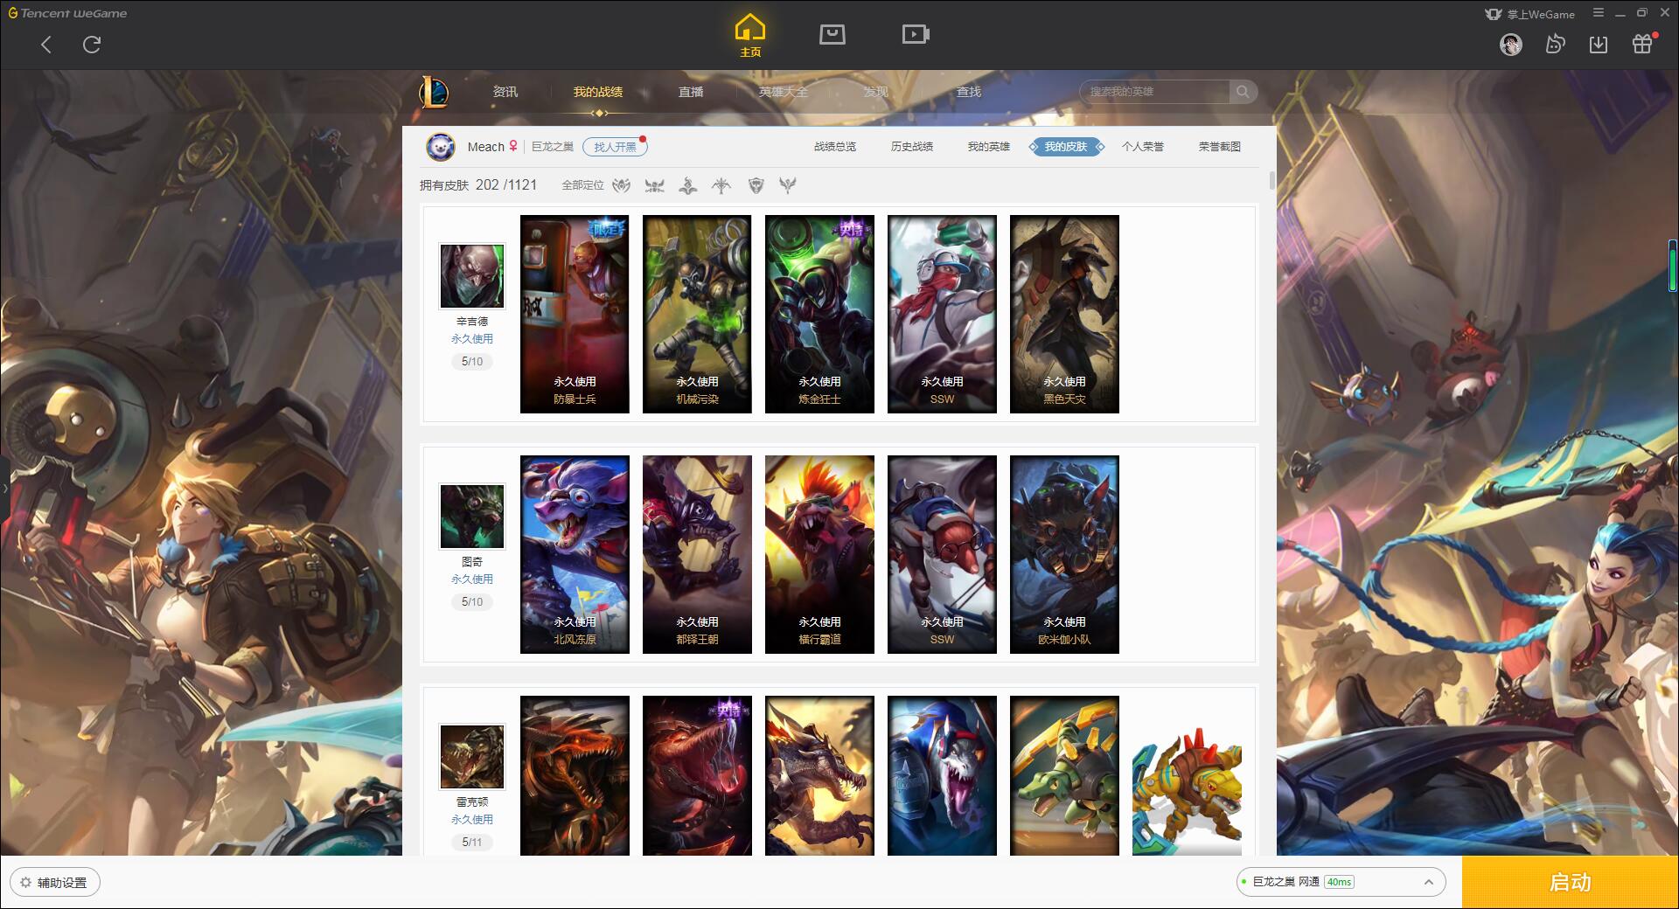Click the search magnifier icon
Viewport: 1679px width, 909px height.
coord(1243,92)
